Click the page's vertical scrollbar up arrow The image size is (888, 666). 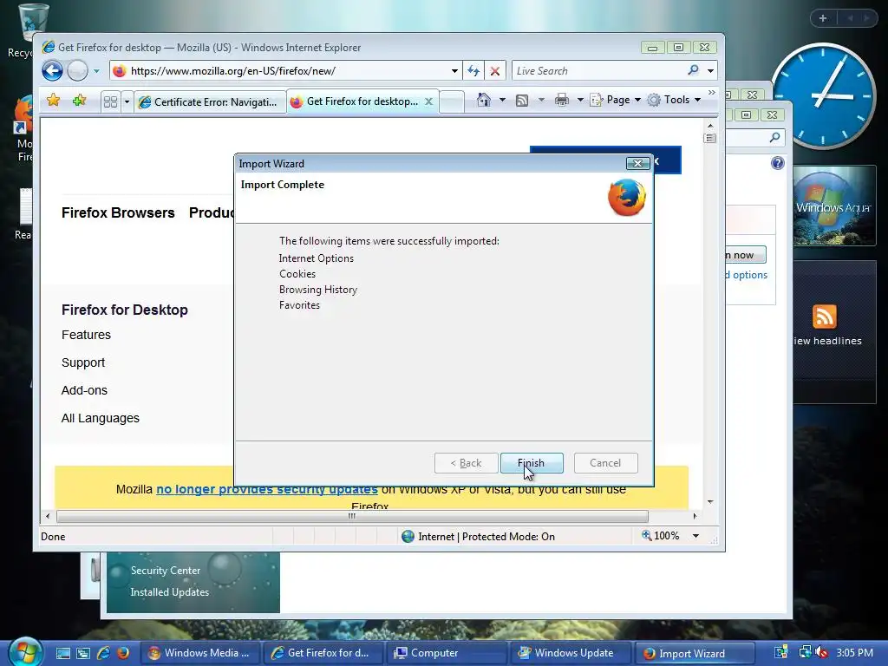point(710,126)
